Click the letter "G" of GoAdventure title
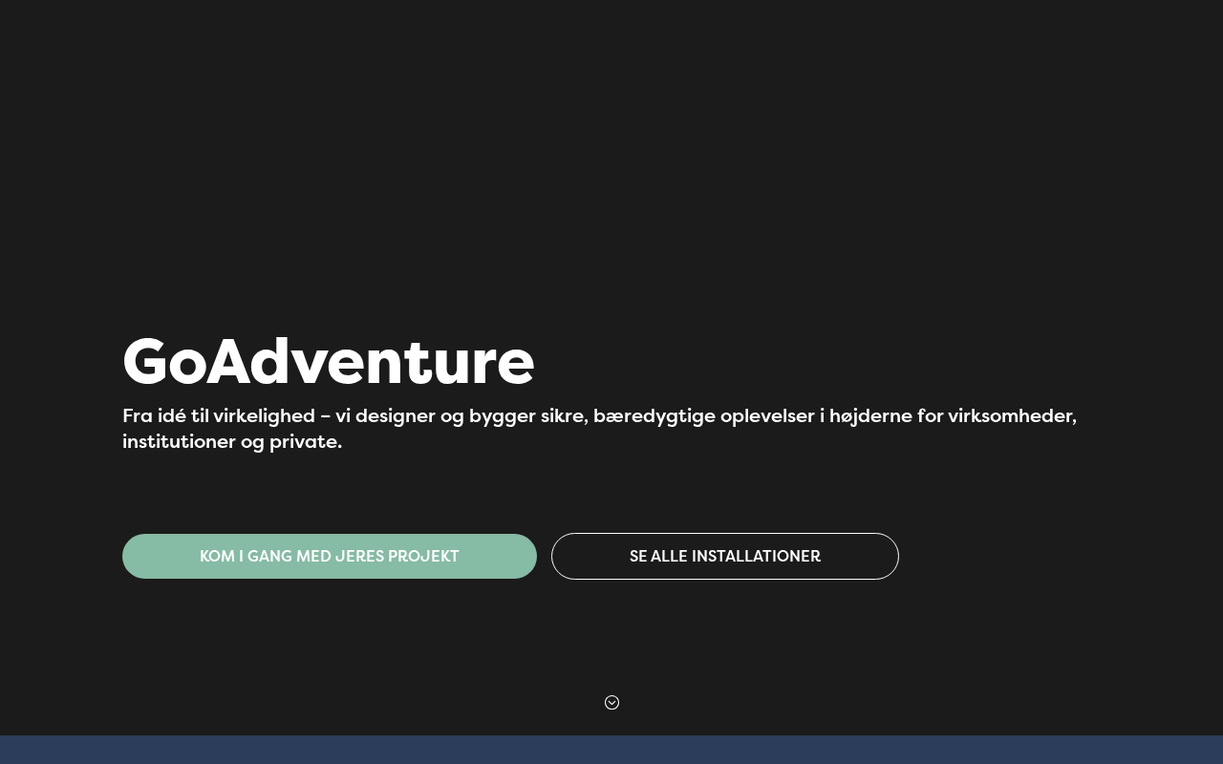 [x=145, y=362]
